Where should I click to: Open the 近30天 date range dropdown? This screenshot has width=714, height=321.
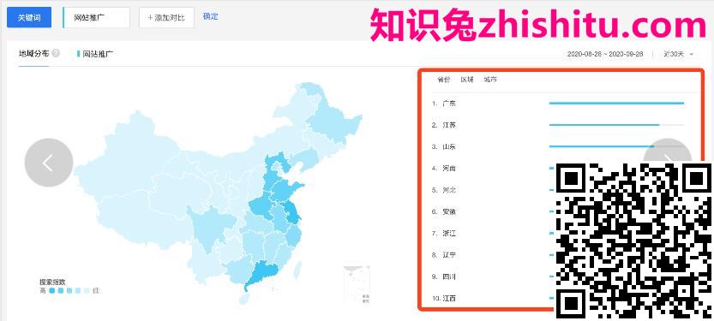[679, 54]
